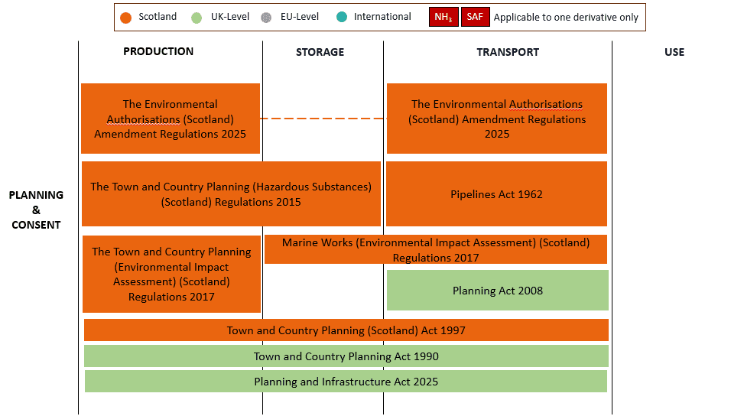Click the Pipelines Act 1962 box
731x416 pixels.
pyautogui.click(x=496, y=194)
